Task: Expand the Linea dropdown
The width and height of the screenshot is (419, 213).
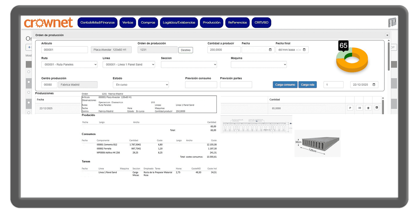Action: [x=128, y=64]
